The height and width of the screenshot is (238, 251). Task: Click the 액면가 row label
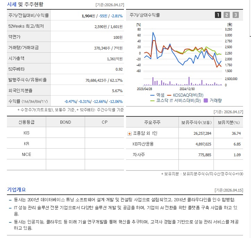(15, 37)
